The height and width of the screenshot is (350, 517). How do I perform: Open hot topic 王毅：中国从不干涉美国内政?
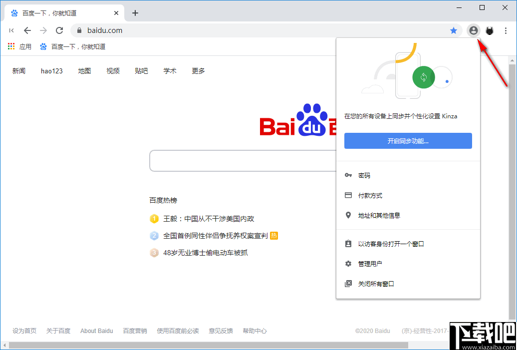pyautogui.click(x=209, y=219)
